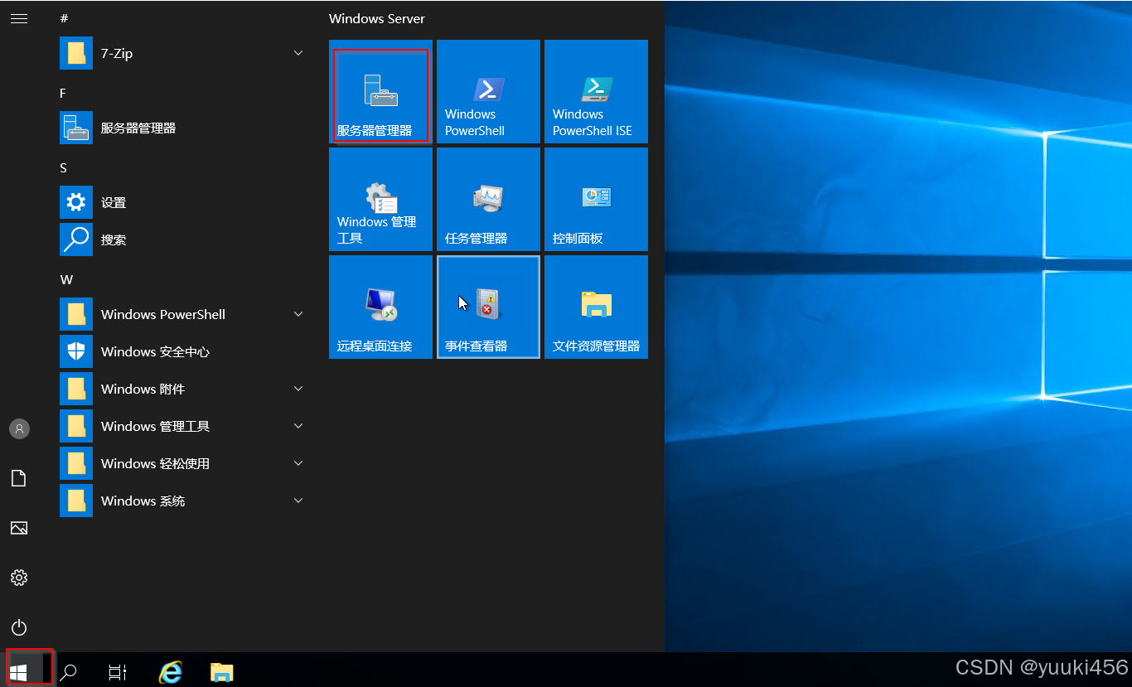Viewport: 1132px width, 687px height.
Task: Click the Windows 轻松使用 folder icon
Action: pos(76,463)
